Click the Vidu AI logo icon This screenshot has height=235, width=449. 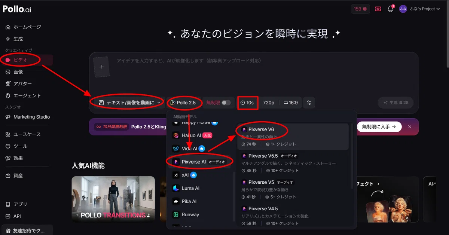tap(175, 149)
